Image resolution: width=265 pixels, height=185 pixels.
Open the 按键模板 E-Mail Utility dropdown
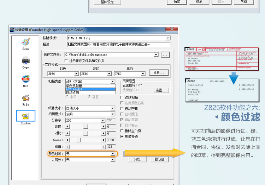(168, 38)
